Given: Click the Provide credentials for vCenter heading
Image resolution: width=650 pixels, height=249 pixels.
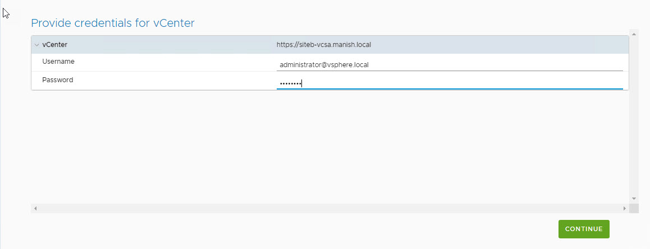Looking at the screenshot, I should (113, 23).
